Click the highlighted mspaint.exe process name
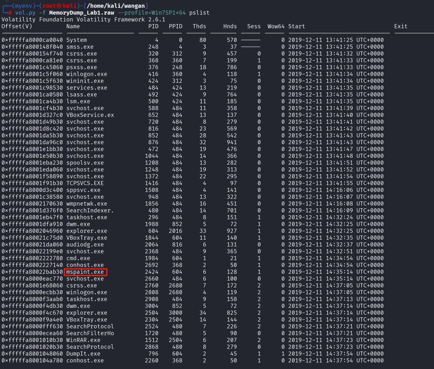434x369 pixels. 85,272
